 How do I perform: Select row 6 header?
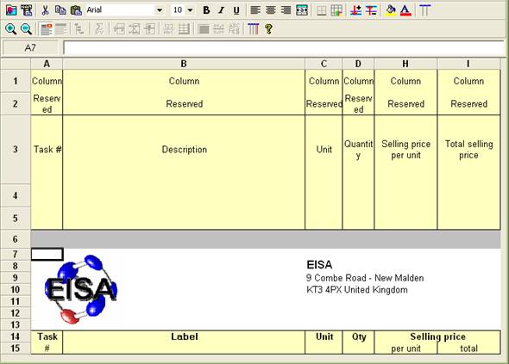pos(16,239)
